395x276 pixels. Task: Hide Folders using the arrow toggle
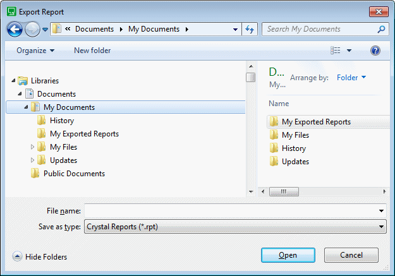pyautogui.click(x=17, y=256)
